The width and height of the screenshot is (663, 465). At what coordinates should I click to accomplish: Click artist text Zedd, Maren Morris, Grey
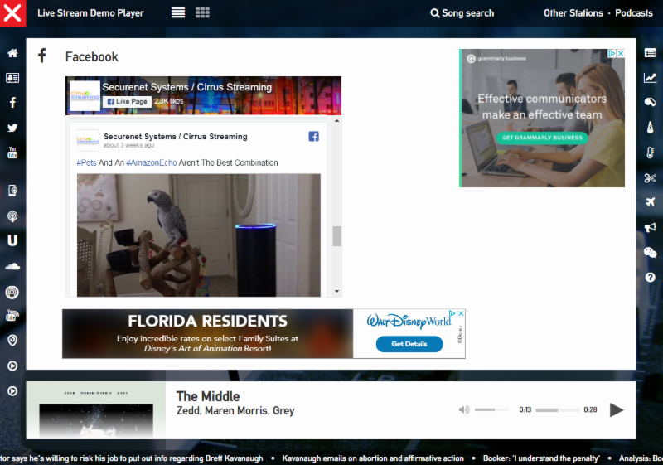point(235,410)
